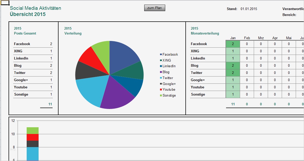Screen dimensions: 304x161
Task: Click the 'Bereich:' label
Action: click(x=289, y=15)
